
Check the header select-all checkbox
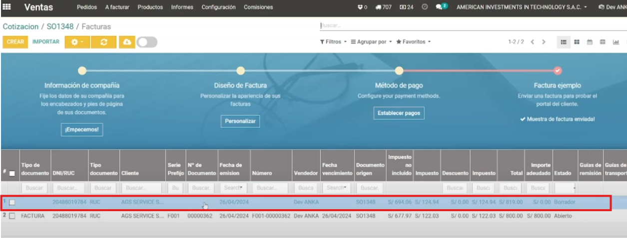pos(12,173)
